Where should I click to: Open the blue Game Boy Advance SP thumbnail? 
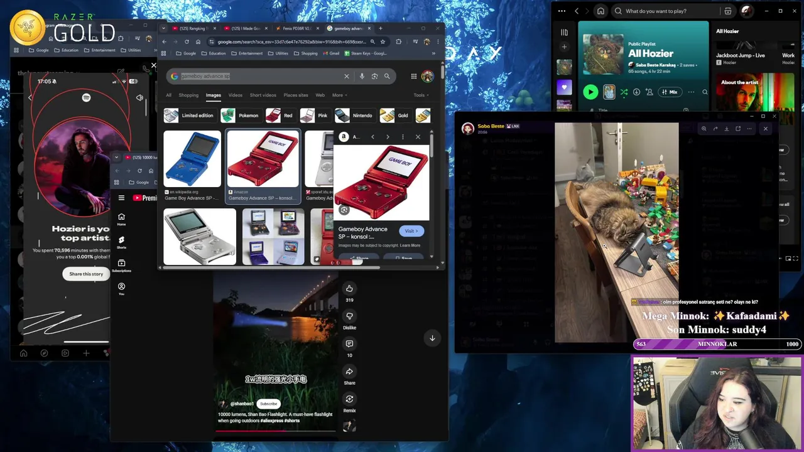point(192,159)
